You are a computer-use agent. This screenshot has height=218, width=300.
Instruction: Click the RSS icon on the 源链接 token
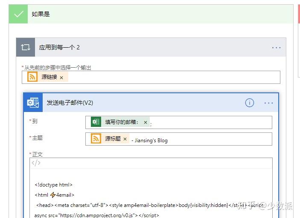point(32,77)
